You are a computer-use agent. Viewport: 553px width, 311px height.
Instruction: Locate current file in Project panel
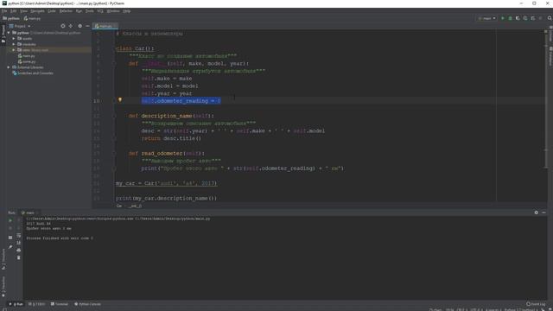coord(63,26)
